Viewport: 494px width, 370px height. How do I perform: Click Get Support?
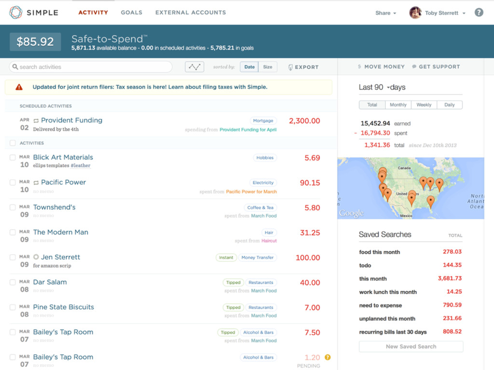[439, 66]
